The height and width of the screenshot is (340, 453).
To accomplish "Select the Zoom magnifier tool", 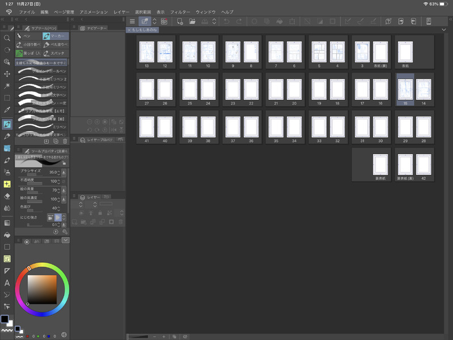I will (7, 38).
